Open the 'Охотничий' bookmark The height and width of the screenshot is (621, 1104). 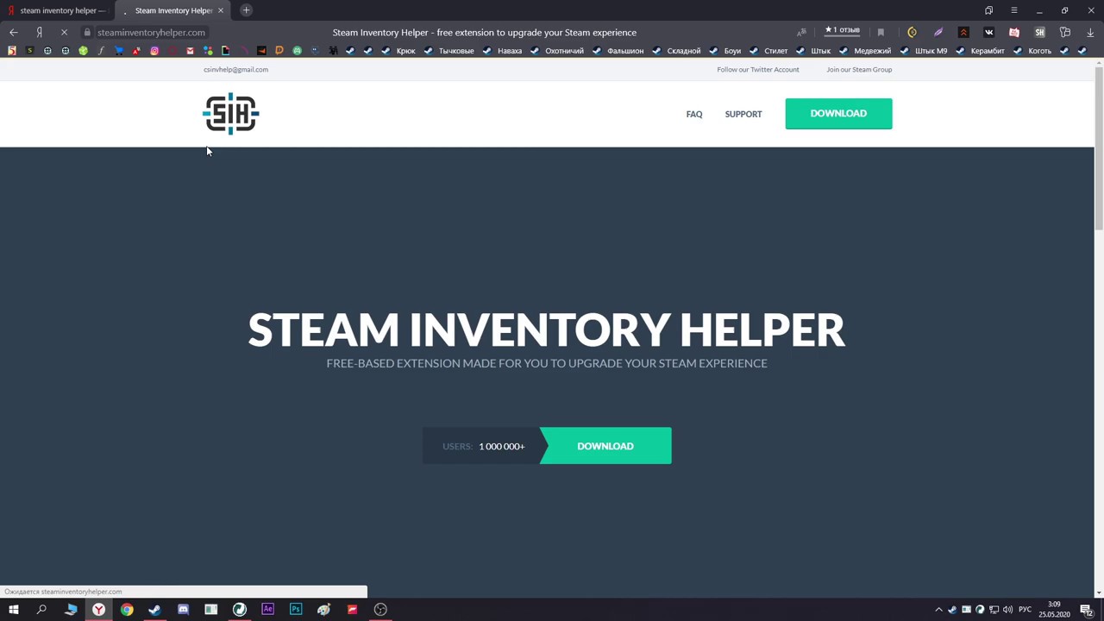pyautogui.click(x=557, y=51)
